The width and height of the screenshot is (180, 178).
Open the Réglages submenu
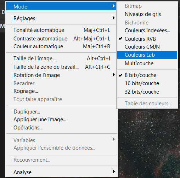point(61,18)
